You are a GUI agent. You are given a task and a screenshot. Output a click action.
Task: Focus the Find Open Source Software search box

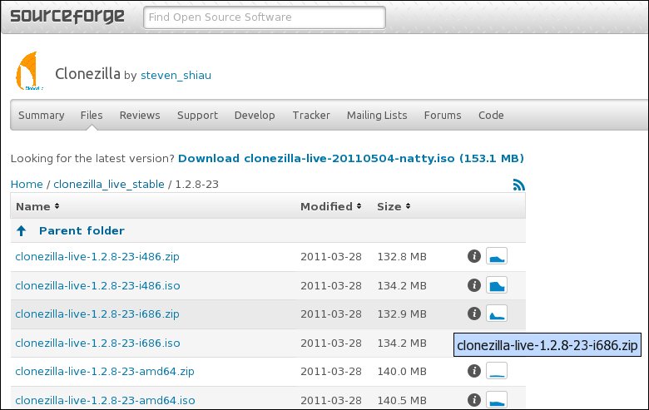point(265,17)
